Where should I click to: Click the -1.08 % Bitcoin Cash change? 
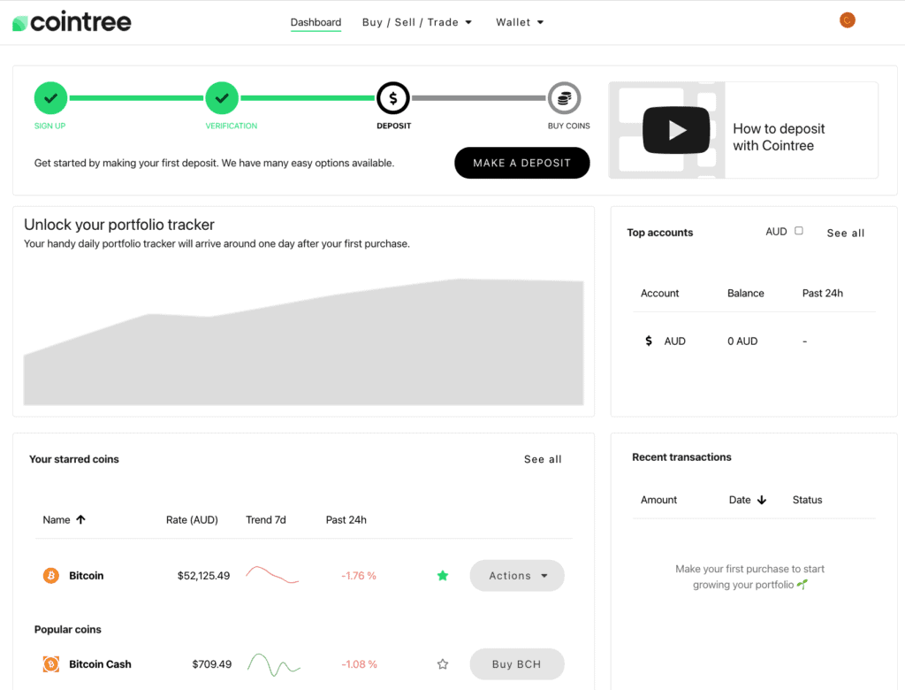tap(359, 664)
